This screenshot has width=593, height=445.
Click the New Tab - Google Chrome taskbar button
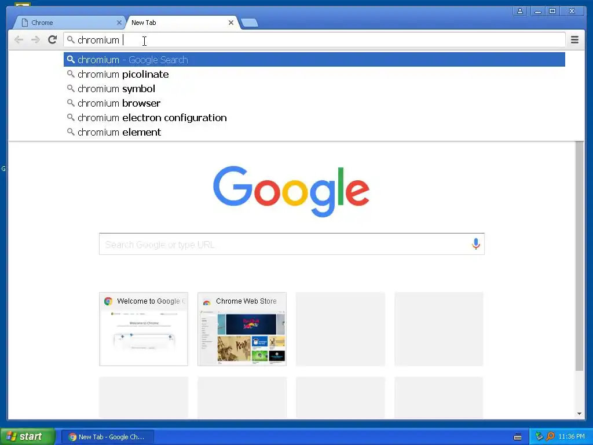[107, 437]
